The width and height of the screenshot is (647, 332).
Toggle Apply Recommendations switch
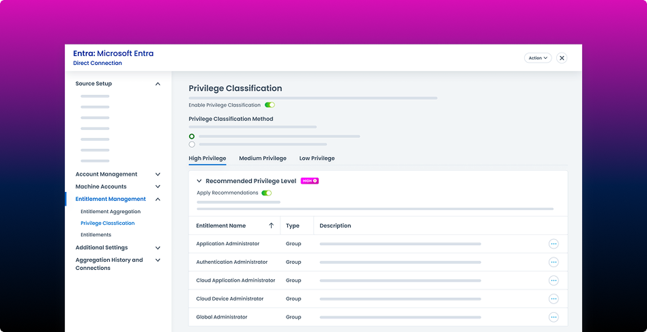(x=267, y=193)
